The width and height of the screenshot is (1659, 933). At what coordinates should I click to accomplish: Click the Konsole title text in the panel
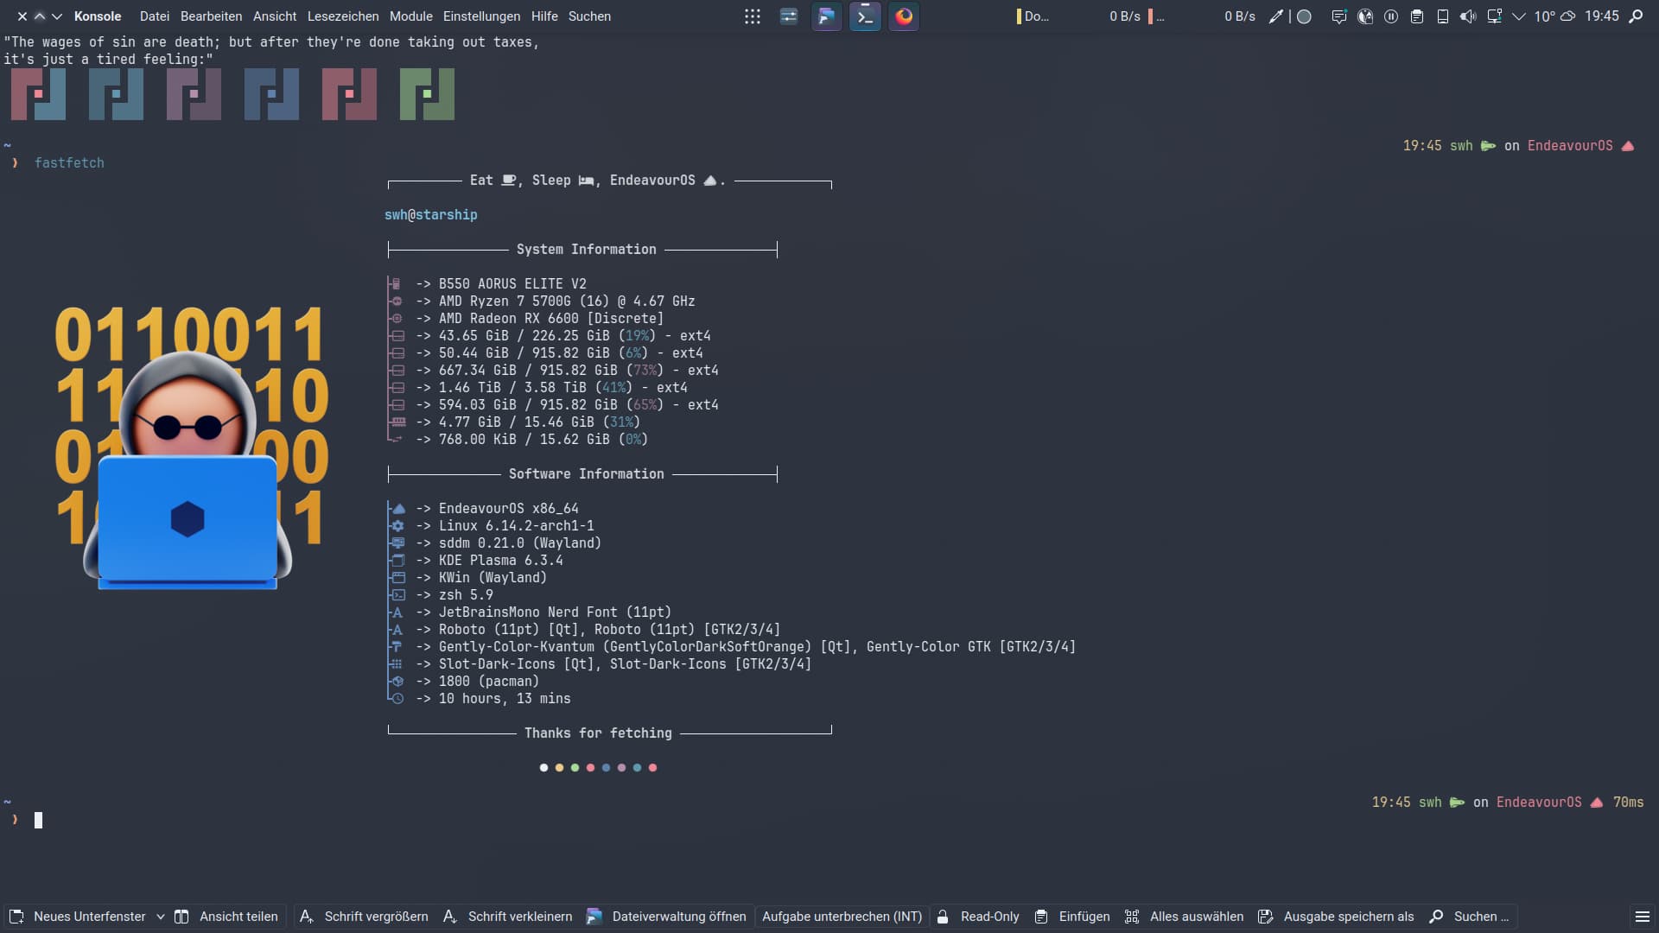point(98,16)
